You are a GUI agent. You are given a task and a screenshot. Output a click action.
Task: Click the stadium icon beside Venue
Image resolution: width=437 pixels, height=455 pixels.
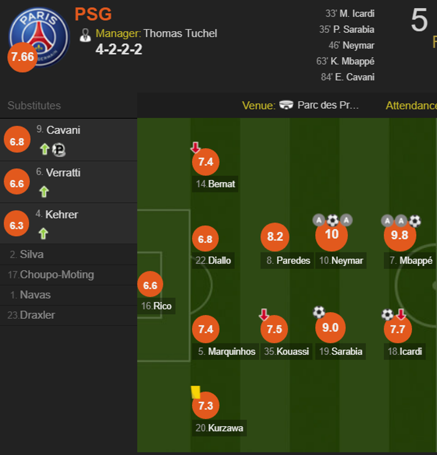click(286, 105)
